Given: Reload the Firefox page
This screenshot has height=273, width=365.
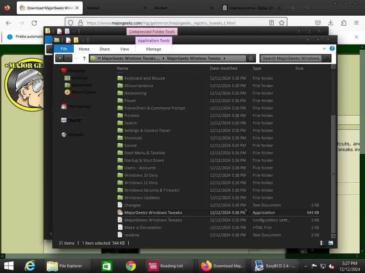Looking at the screenshot, I should tap(34, 23).
